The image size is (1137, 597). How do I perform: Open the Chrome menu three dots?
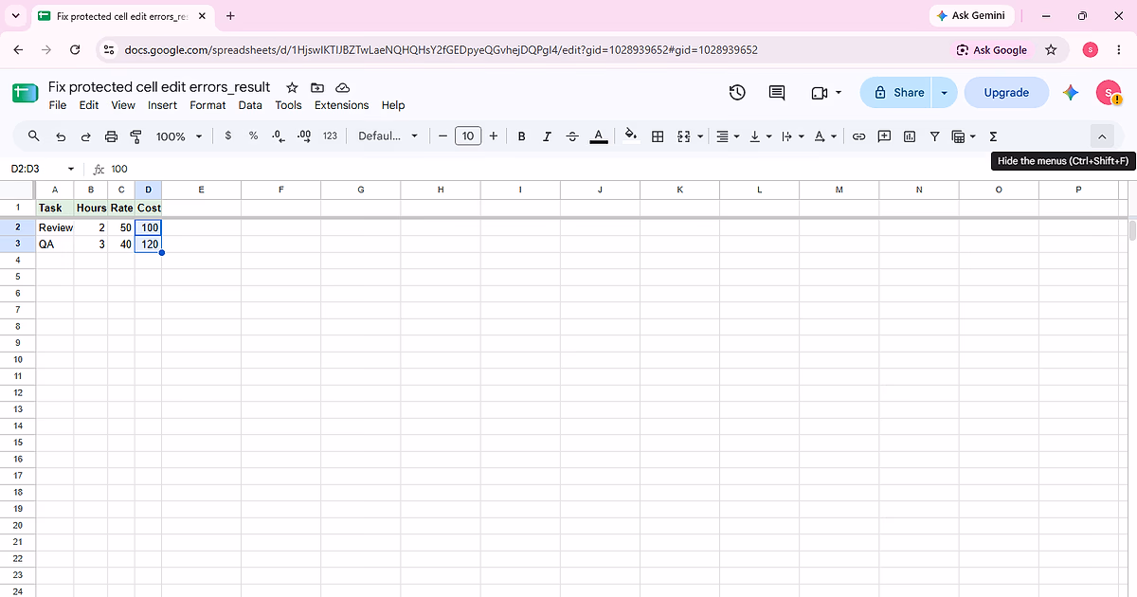tap(1119, 49)
